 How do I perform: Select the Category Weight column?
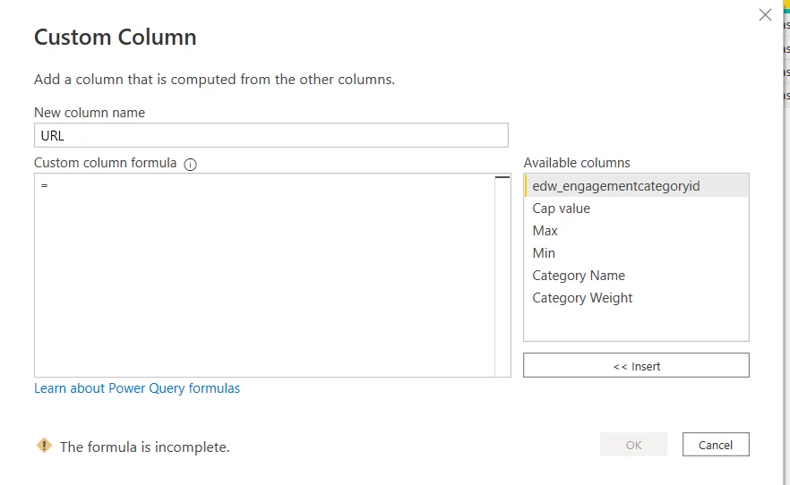(x=636, y=298)
